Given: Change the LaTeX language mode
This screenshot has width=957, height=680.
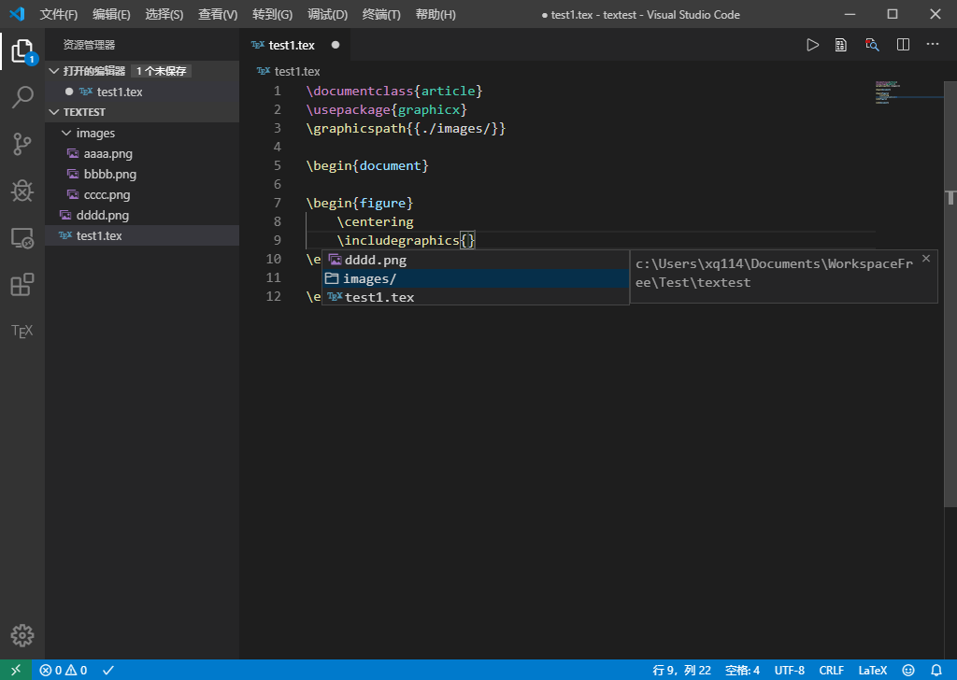Looking at the screenshot, I should pos(872,671).
